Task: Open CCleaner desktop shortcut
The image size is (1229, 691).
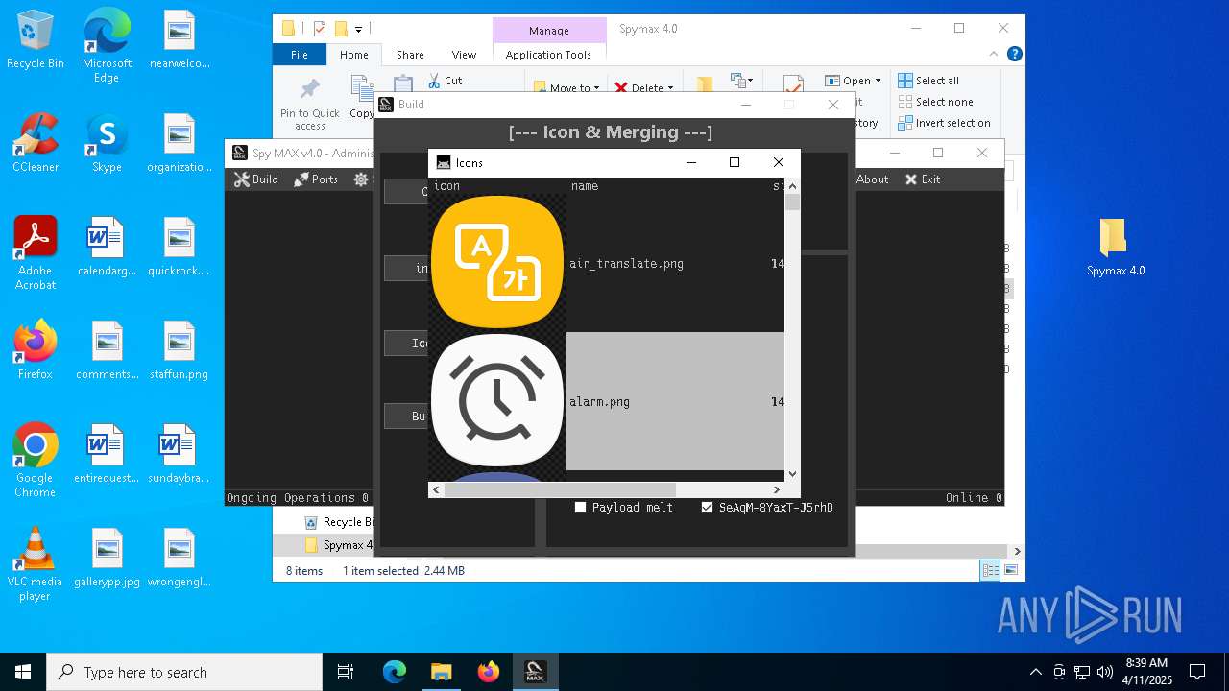Action: [x=36, y=143]
